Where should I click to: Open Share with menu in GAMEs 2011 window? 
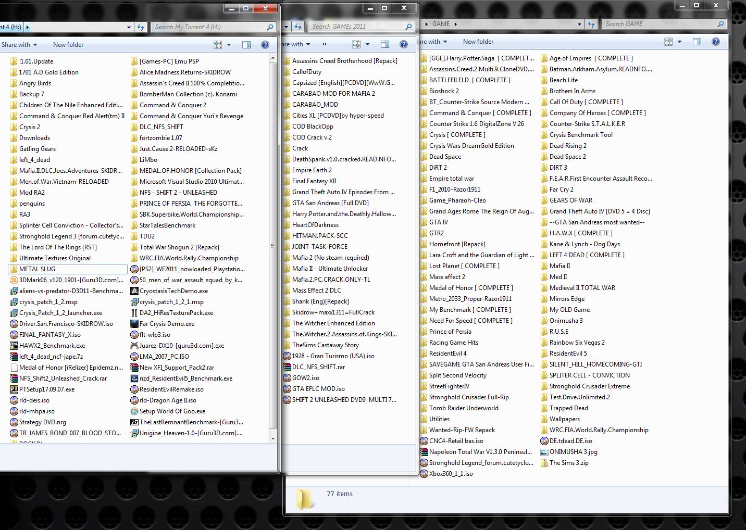point(296,44)
